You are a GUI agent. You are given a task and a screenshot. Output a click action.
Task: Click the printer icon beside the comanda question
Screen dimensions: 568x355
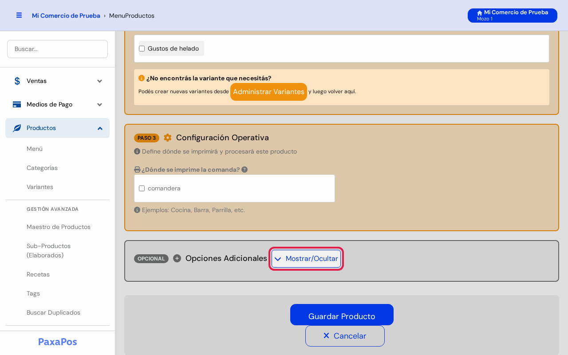137,170
